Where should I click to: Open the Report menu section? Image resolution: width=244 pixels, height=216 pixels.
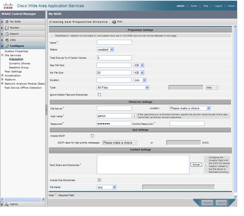[x=23, y=34]
